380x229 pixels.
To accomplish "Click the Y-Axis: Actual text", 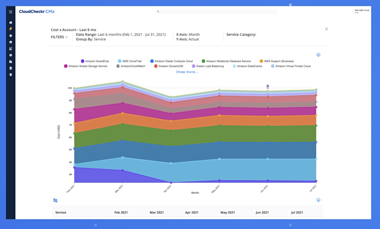I will 187,39.
